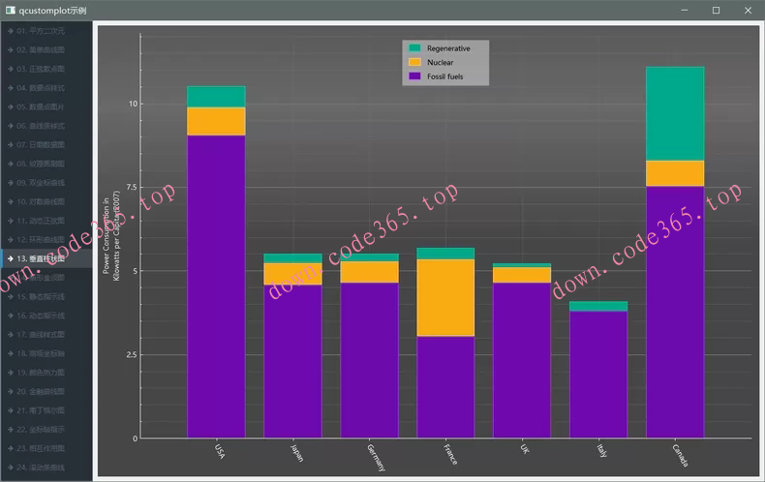Open sidebar example number 15
Screen dimensions: 765x482
click(46, 296)
